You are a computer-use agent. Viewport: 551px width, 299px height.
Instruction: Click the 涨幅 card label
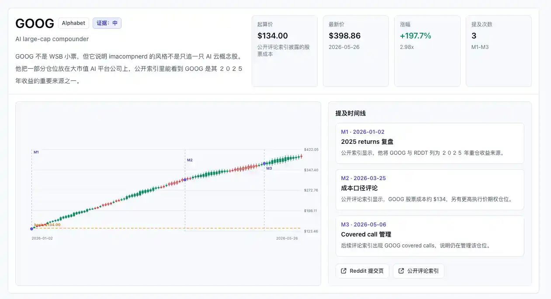click(405, 24)
